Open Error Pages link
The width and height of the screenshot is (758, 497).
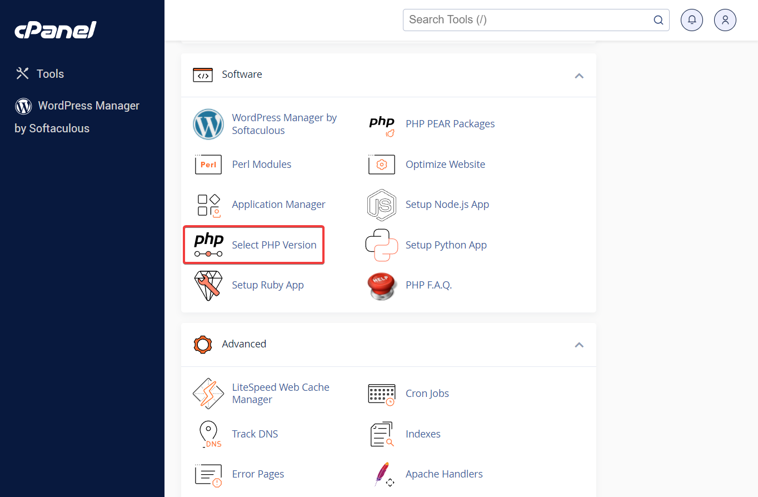click(x=258, y=474)
